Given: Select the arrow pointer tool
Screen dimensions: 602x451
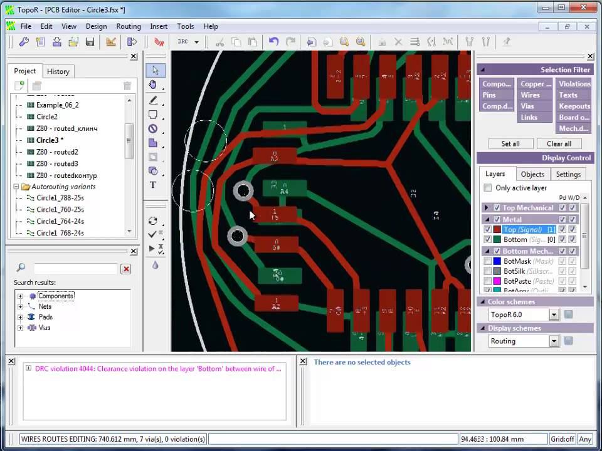Looking at the screenshot, I should point(155,71).
